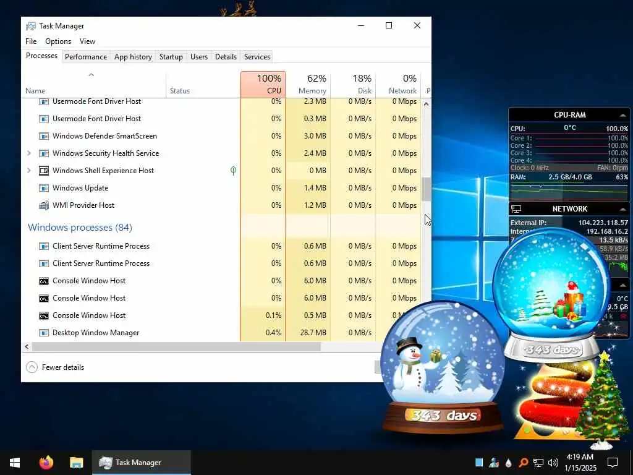Click the process list vertical scrollbar thumb
Viewport: 633px width, 475px height.
point(426,189)
